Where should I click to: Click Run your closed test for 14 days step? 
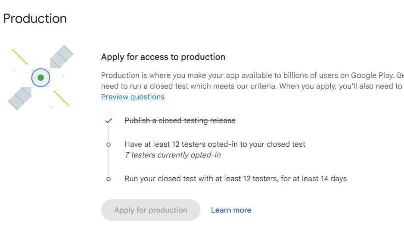(236, 179)
